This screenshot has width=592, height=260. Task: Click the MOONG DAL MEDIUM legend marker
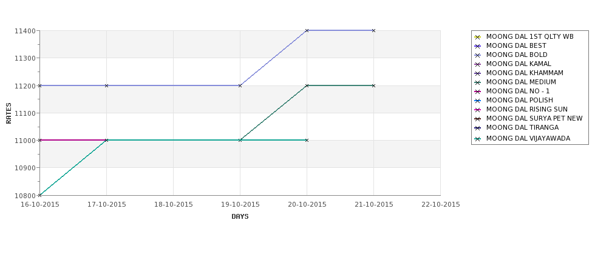[478, 82]
